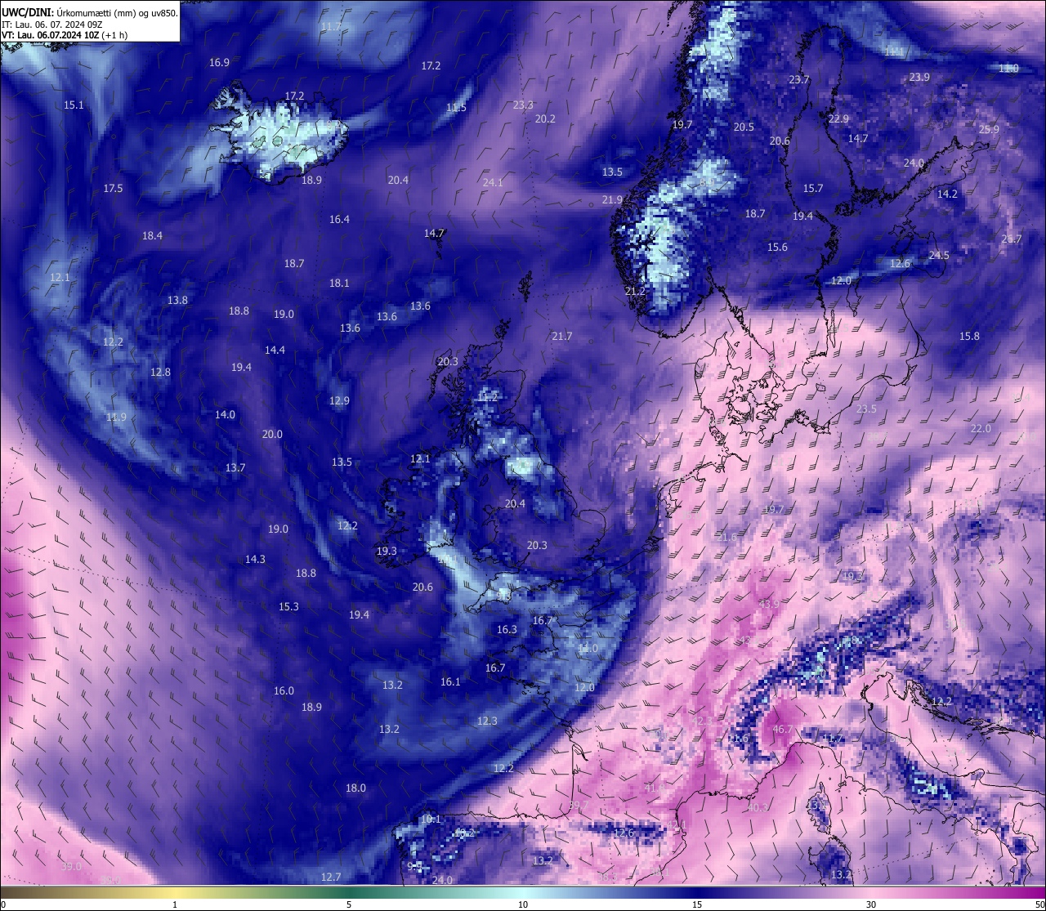Click the 20.2 value on the map
Screen dimensions: 1046x911
tap(545, 118)
